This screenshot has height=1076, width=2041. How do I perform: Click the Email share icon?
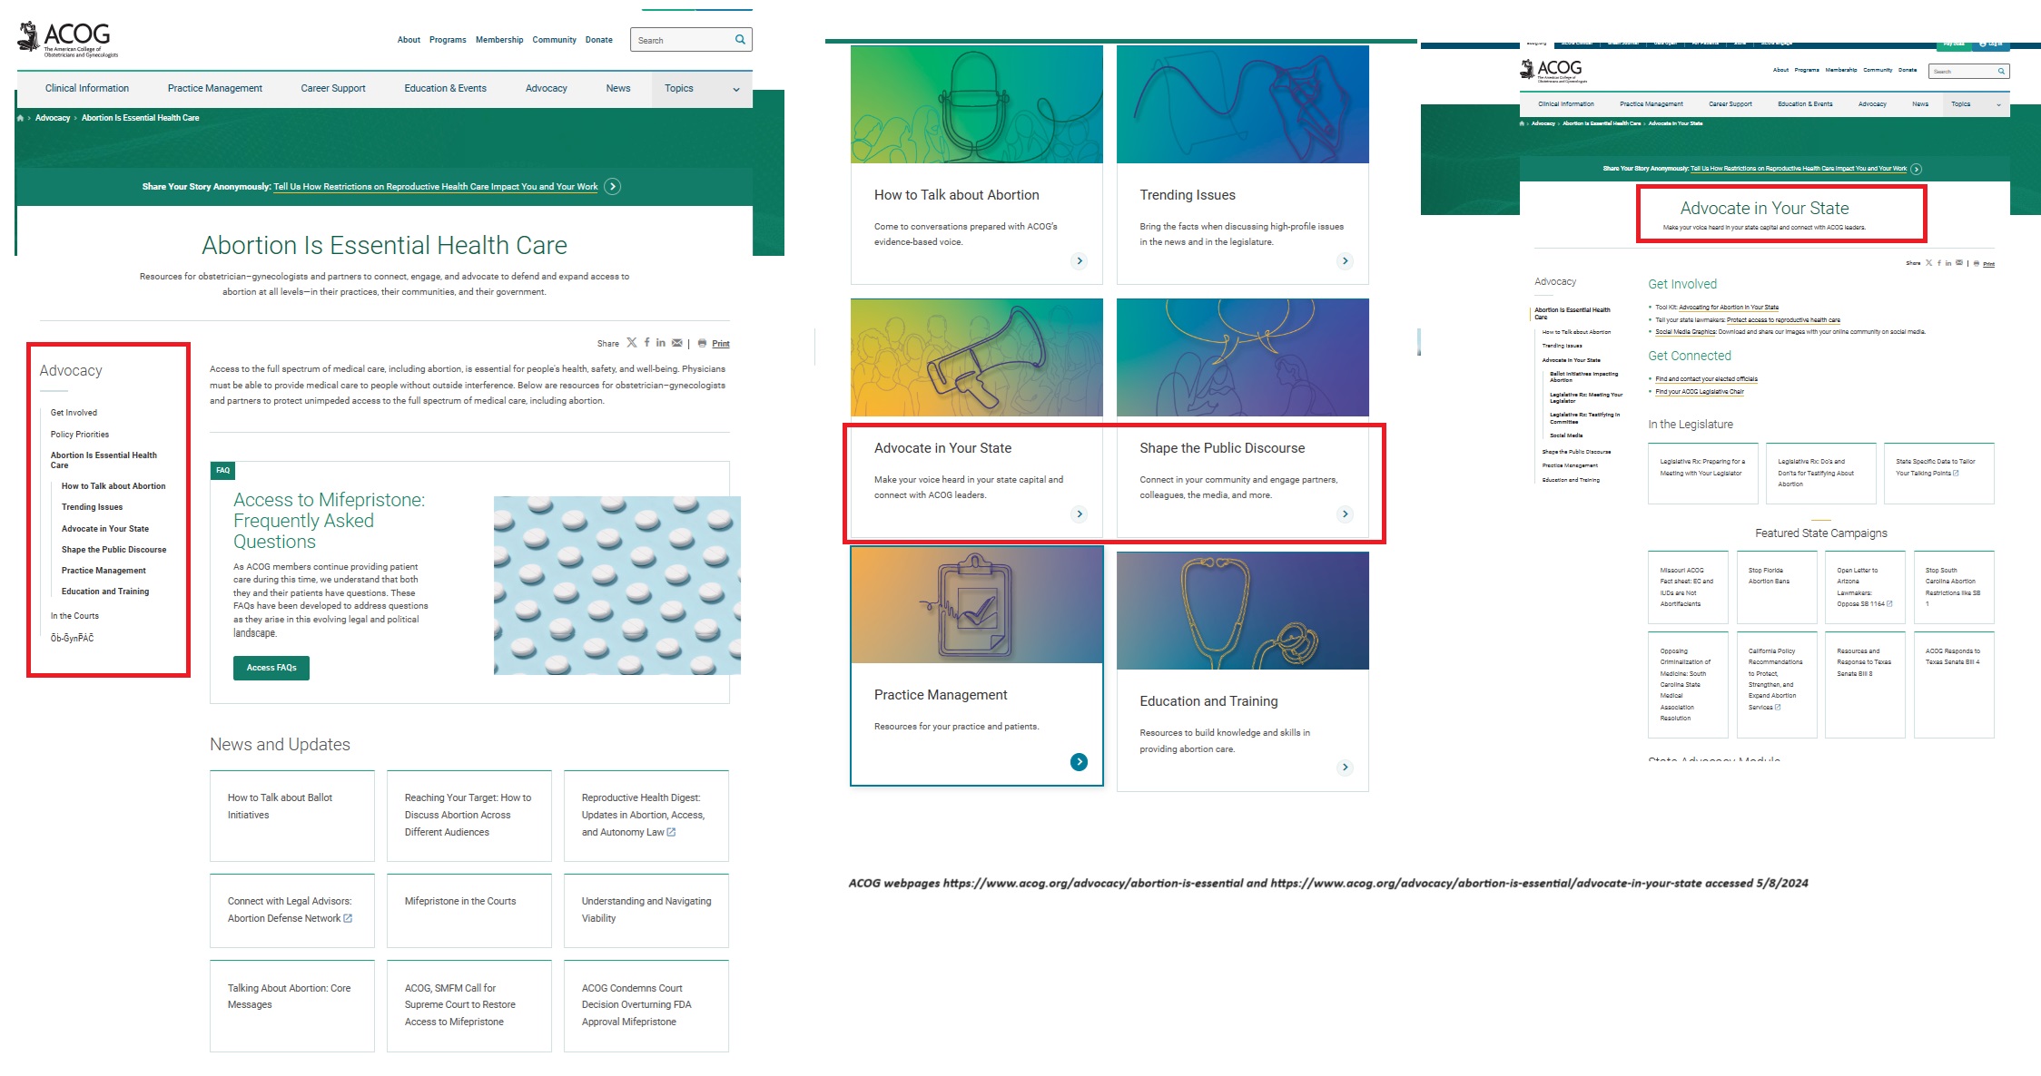click(677, 344)
